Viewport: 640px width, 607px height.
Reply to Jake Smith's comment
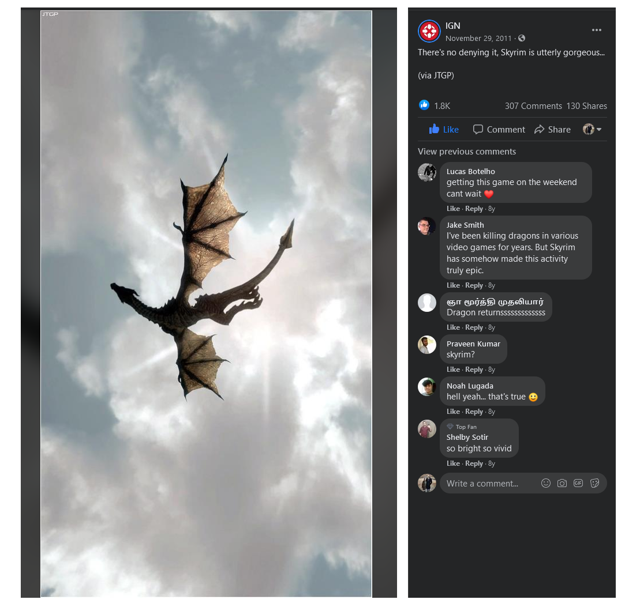click(x=474, y=285)
